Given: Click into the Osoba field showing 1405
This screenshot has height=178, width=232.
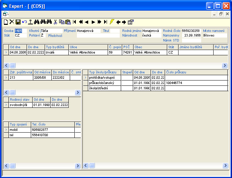Looking at the screenshot, I should (18, 31).
